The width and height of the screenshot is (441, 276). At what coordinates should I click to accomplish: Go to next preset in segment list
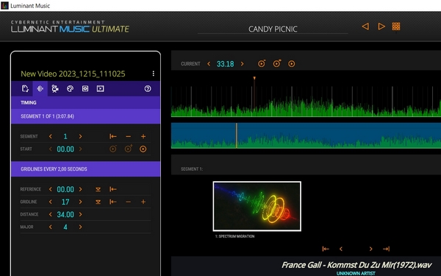[370, 249]
